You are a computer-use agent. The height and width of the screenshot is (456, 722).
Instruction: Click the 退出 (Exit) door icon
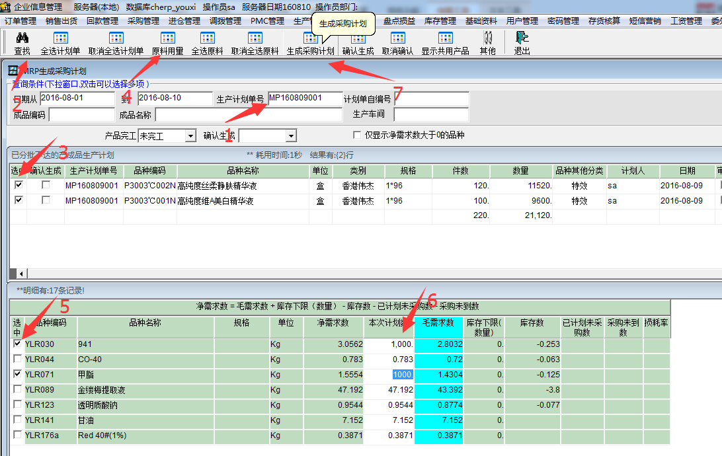click(x=522, y=38)
